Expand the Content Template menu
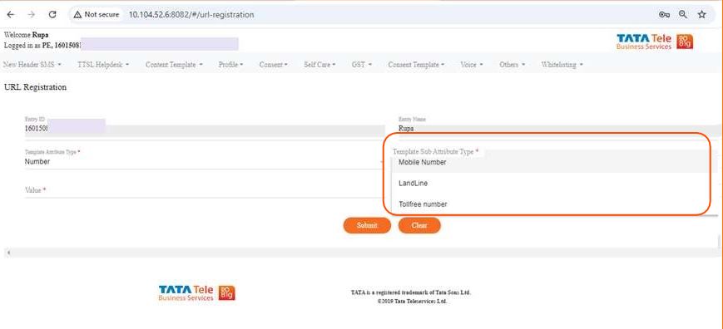The height and width of the screenshot is (329, 723). coord(174,65)
